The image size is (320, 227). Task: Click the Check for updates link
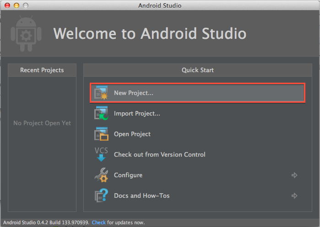point(99,222)
